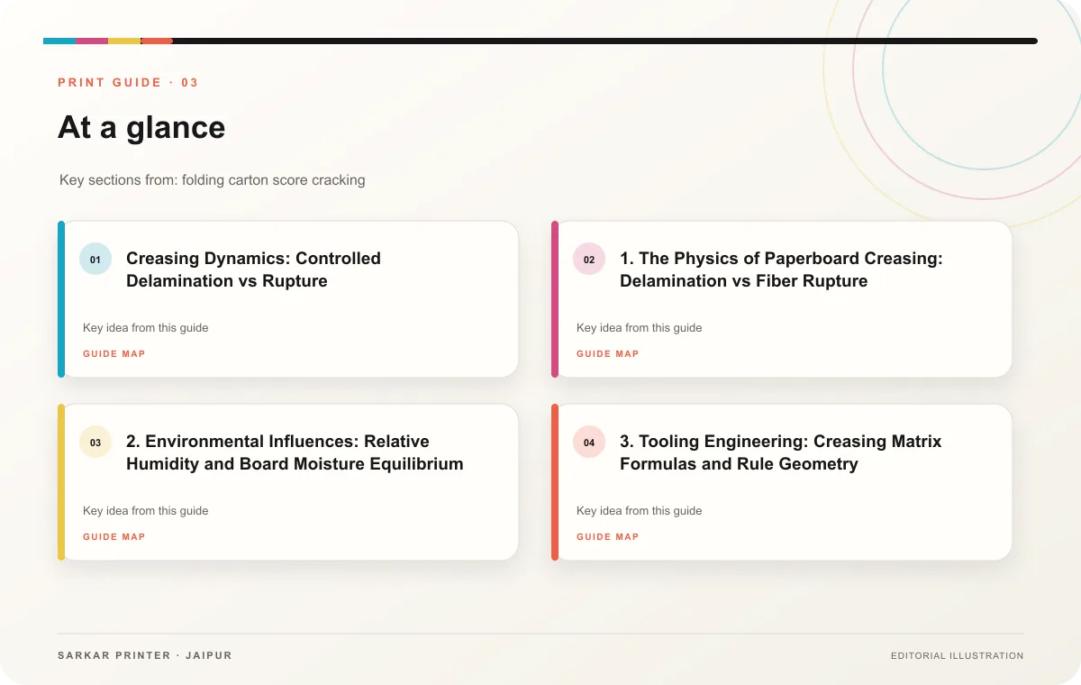Click GUIDE MAP in the Creasing Dynamics card

[x=114, y=354]
